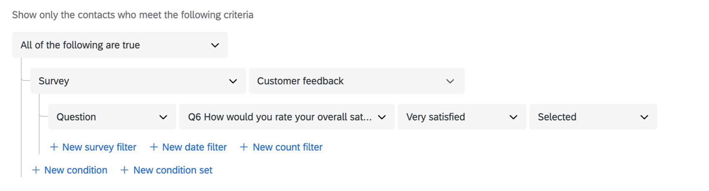Expand the Customer feedback survey dropdown
Viewport: 709px width, 191px height.
pyautogui.click(x=356, y=81)
